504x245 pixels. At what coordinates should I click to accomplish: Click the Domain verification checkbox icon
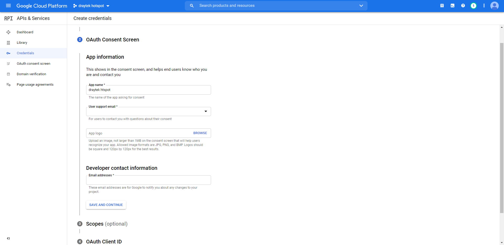point(8,74)
